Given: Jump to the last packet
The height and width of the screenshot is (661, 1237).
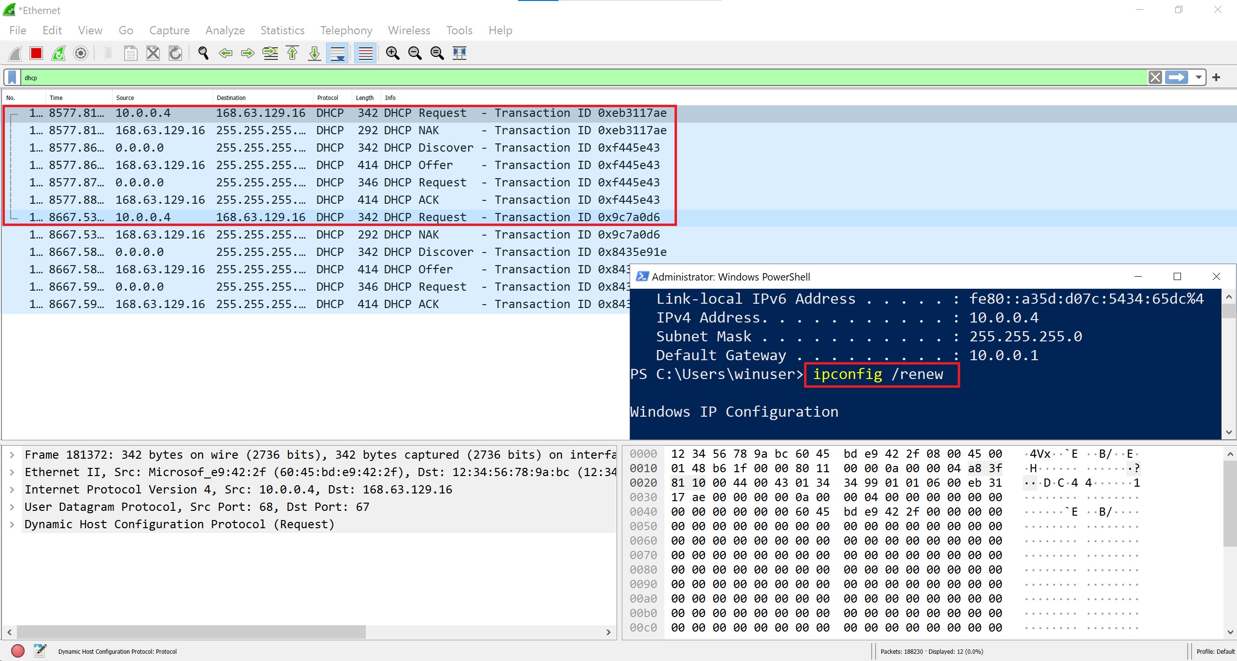Looking at the screenshot, I should pos(314,53).
